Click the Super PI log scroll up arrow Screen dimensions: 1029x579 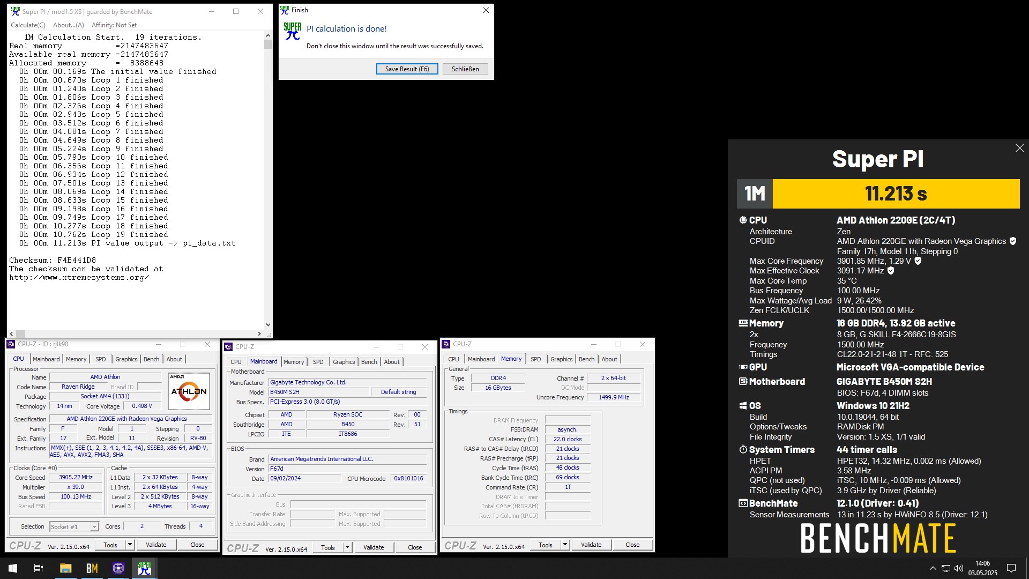pos(268,35)
